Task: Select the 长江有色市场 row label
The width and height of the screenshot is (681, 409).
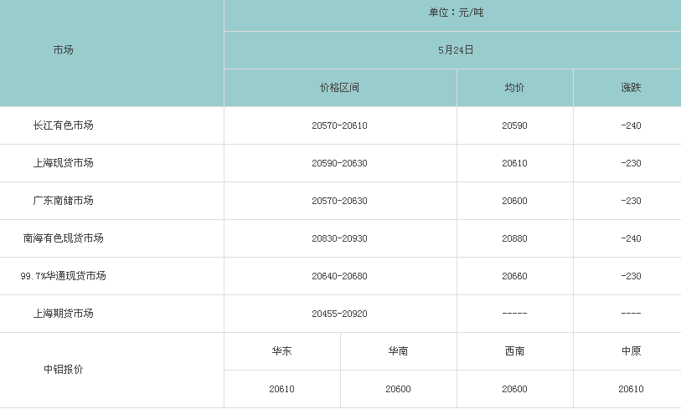Action: [x=63, y=125]
